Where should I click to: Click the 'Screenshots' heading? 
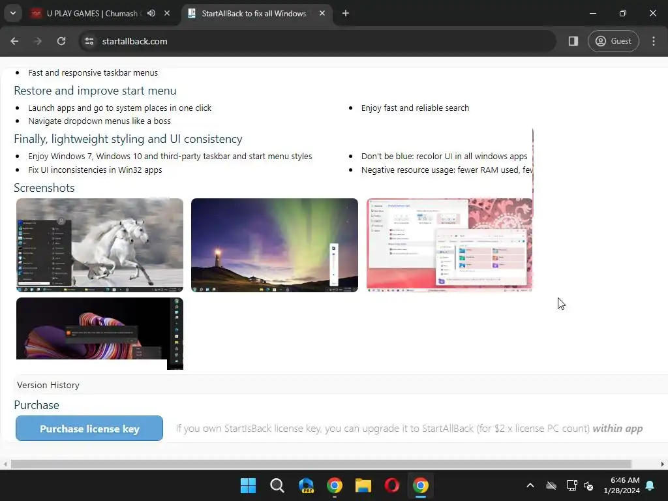44,188
